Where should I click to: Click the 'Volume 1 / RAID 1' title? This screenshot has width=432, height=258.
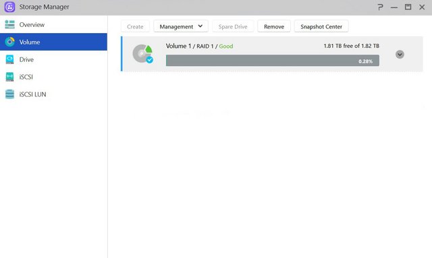pyautogui.click(x=190, y=46)
